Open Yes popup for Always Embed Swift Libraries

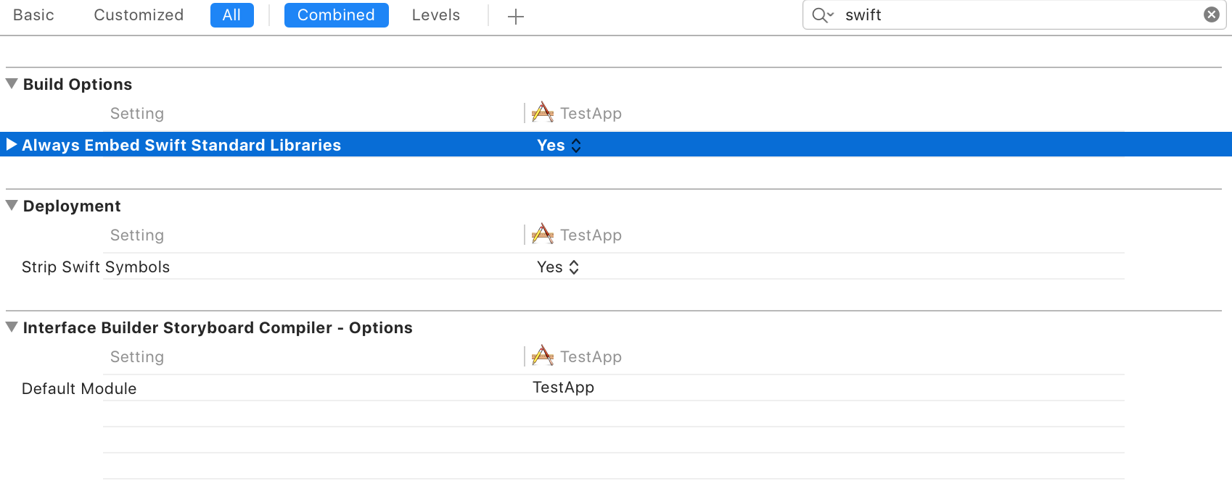tap(559, 146)
